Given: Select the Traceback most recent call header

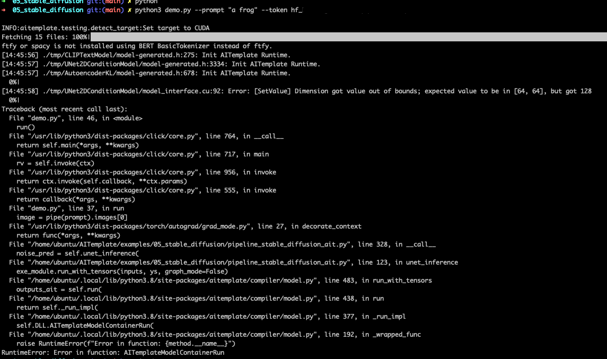Looking at the screenshot, I should [64, 109].
